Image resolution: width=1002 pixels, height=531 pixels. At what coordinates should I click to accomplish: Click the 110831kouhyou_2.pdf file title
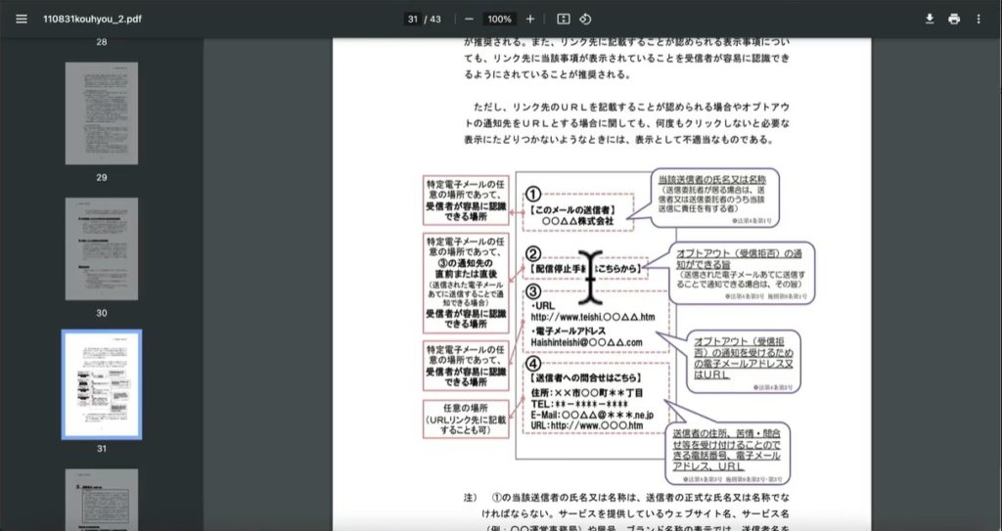[93, 19]
